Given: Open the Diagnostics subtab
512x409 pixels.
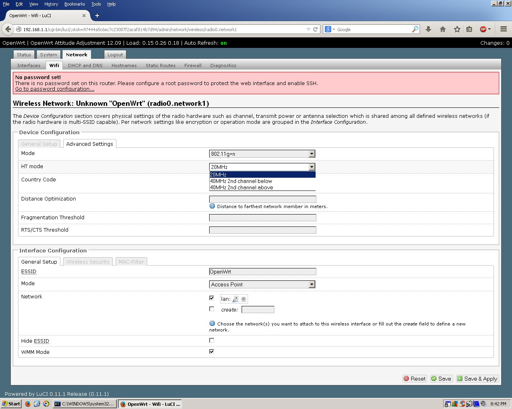Looking at the screenshot, I should 223,66.
